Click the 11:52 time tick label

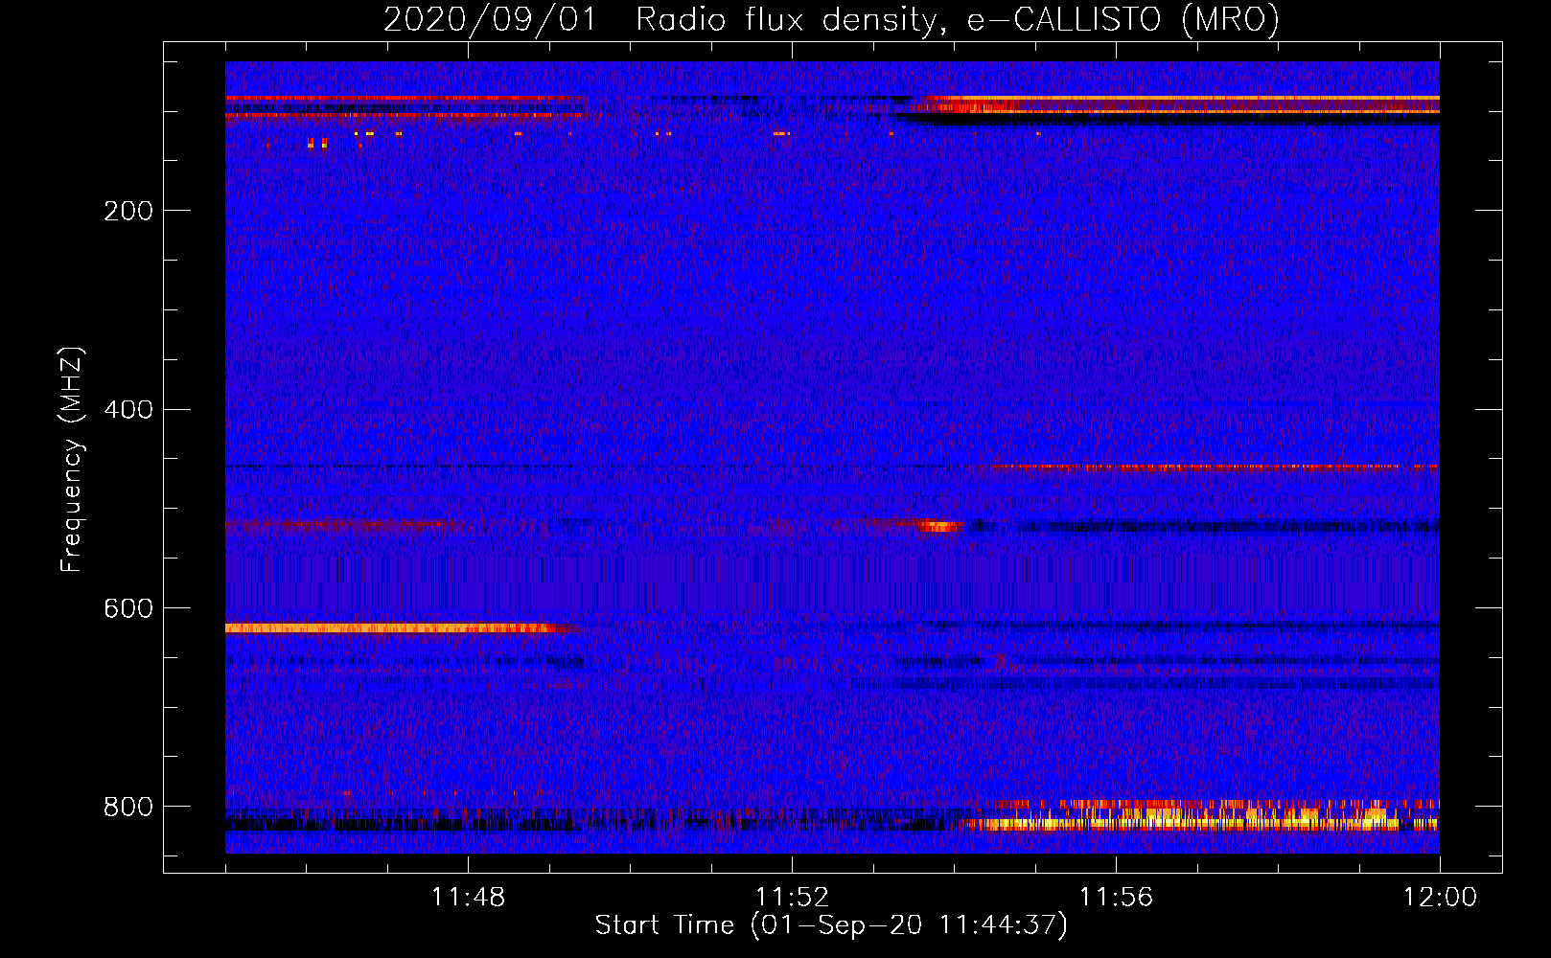tap(792, 898)
